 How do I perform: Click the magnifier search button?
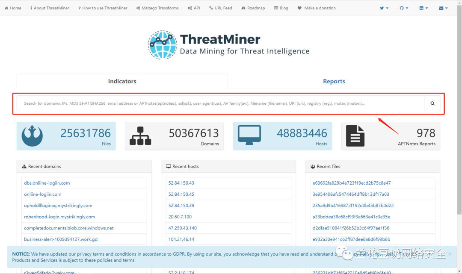pos(432,103)
